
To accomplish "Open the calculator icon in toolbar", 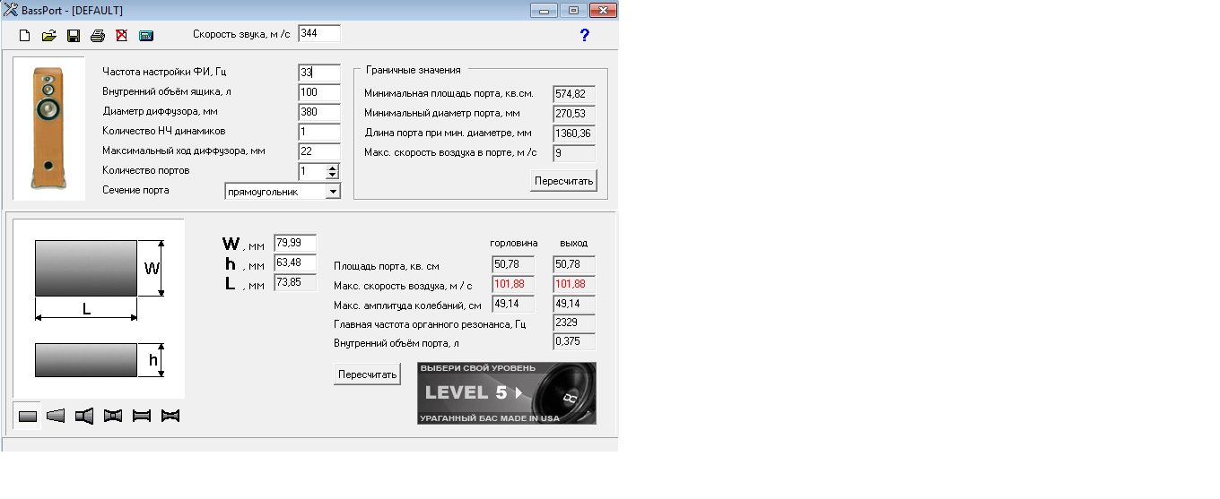I will click(x=146, y=36).
